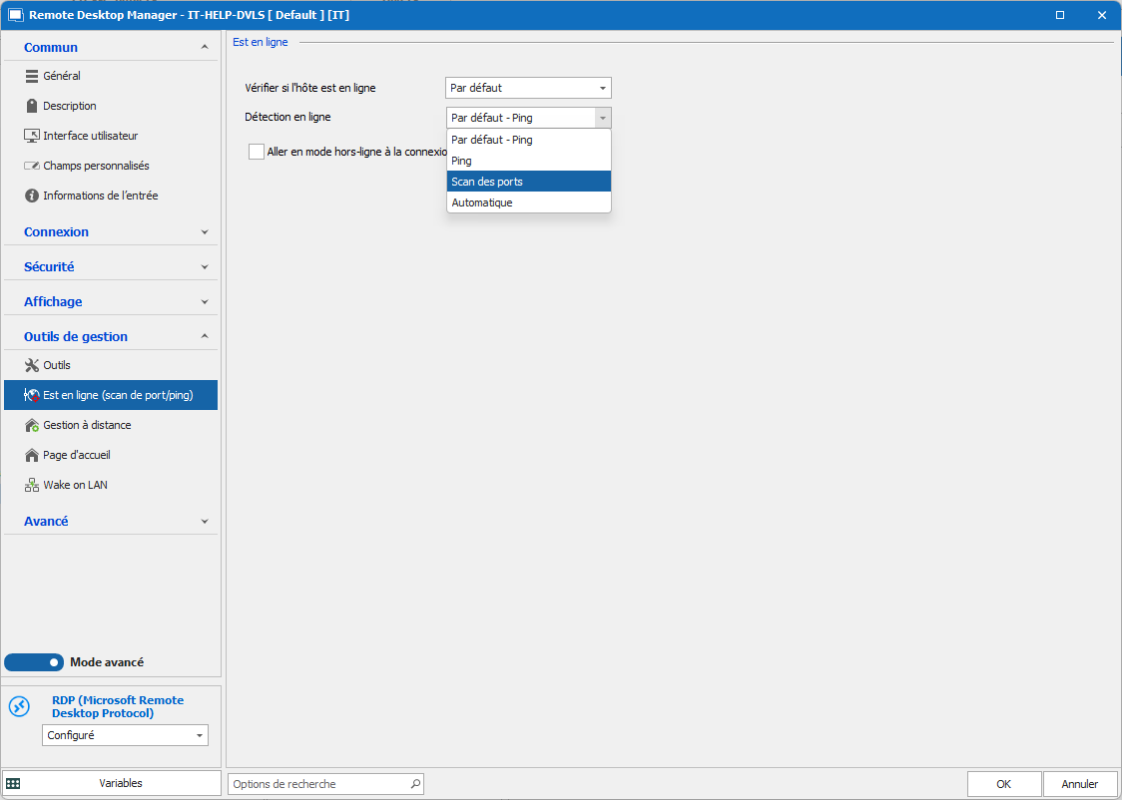Click the OK button
The height and width of the screenshot is (800, 1122).
[1003, 784]
